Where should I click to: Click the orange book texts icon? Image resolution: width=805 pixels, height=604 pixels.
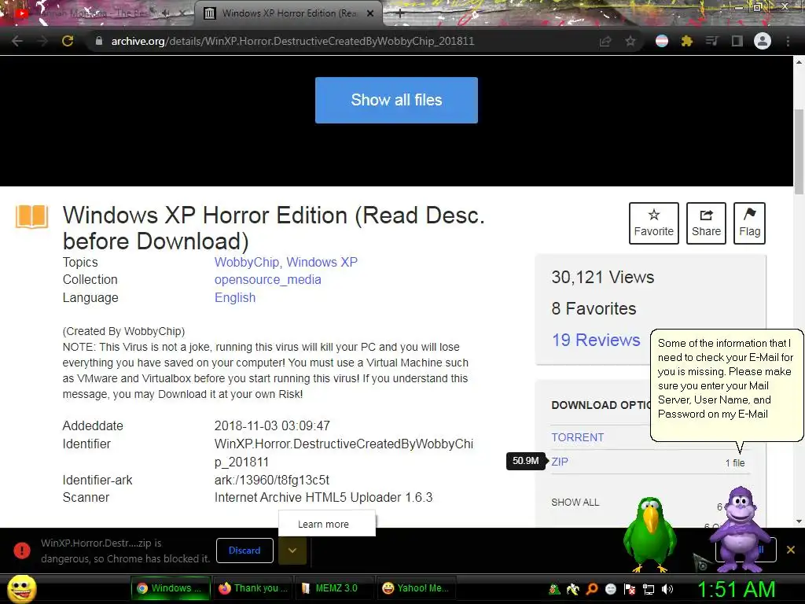(x=31, y=216)
